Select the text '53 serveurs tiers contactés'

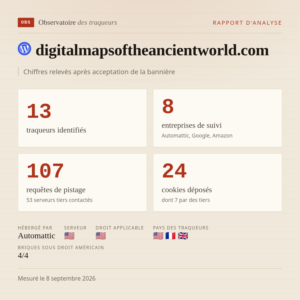coord(59,200)
